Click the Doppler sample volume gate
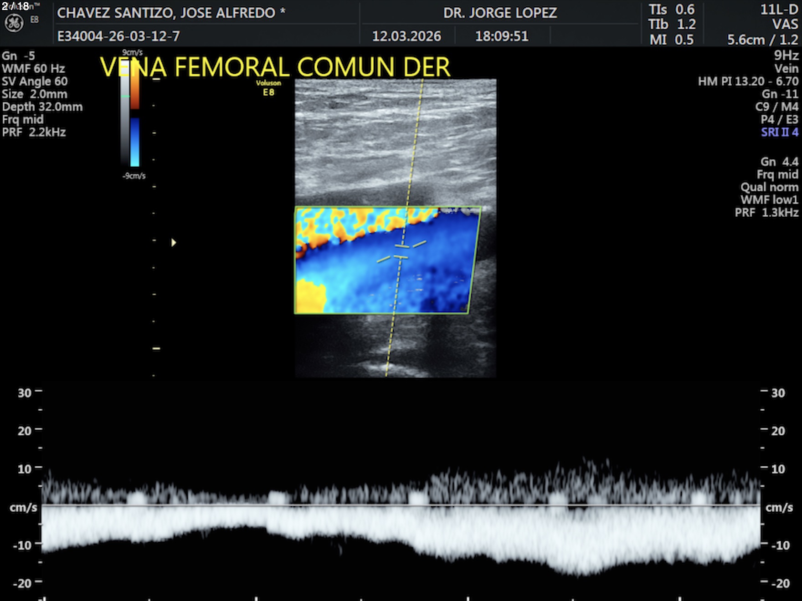Screen dimensions: 802x601 point(401,252)
